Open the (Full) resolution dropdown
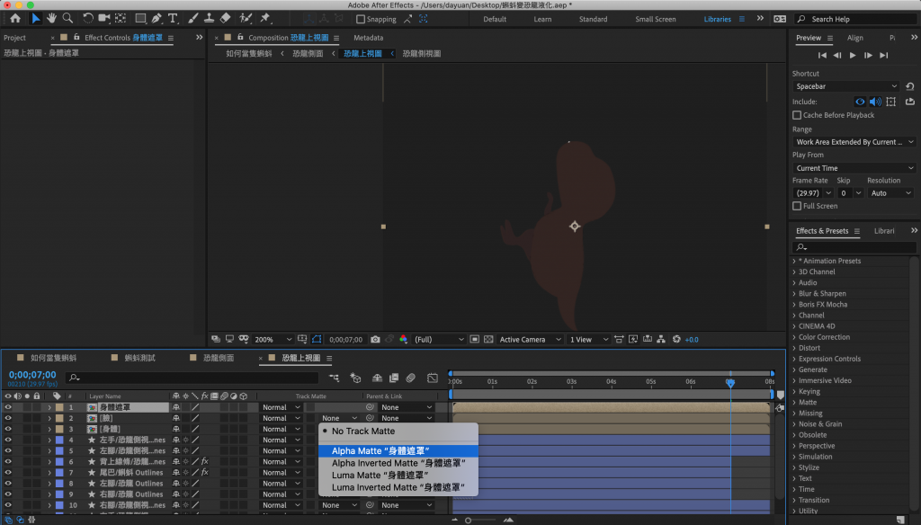921x525 pixels. [x=439, y=340]
